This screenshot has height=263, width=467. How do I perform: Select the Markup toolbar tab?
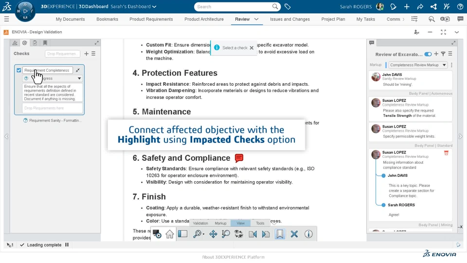pyautogui.click(x=220, y=223)
